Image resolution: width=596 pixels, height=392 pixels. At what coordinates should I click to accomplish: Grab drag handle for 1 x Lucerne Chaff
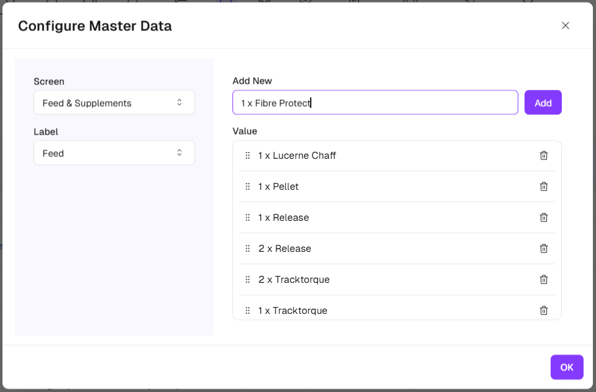(247, 156)
